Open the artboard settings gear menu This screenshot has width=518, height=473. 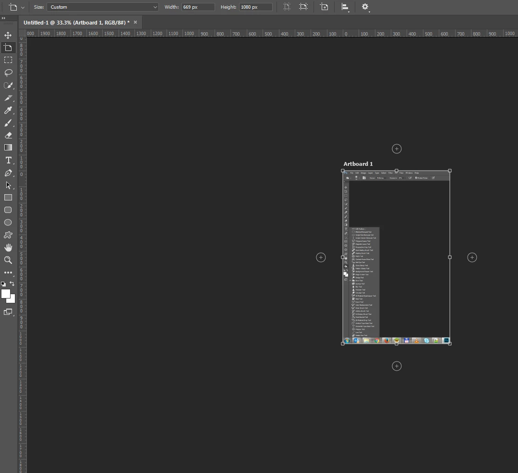click(365, 7)
